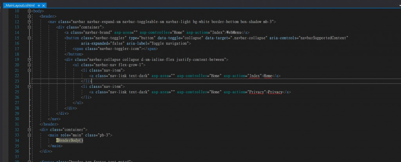Click the underlined "Index" action on line 22

(255, 76)
